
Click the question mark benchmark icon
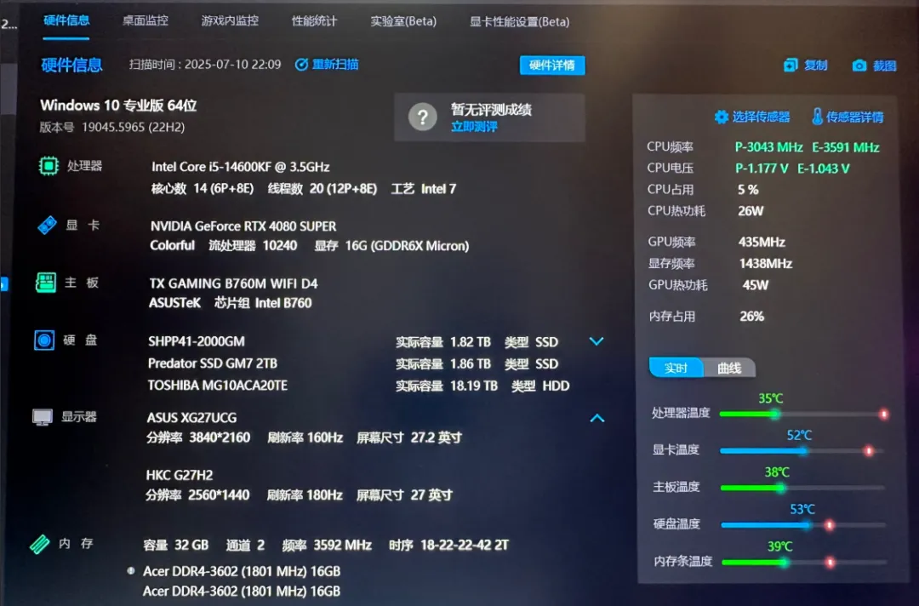coord(423,117)
